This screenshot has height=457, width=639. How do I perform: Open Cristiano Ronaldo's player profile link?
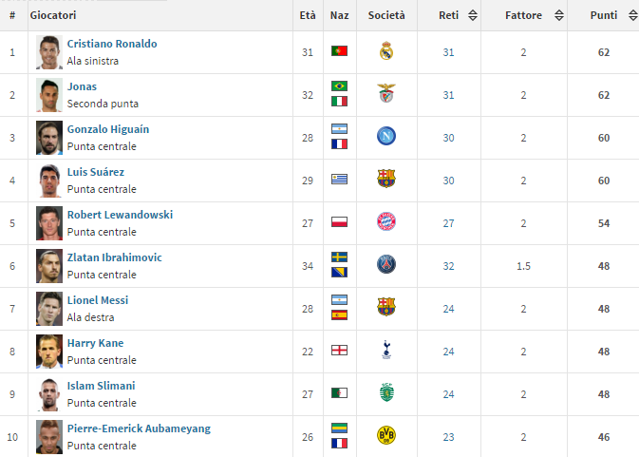coord(112,44)
